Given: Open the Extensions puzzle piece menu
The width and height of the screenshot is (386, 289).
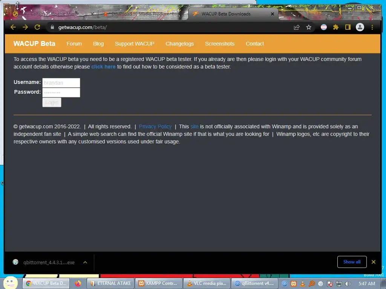Looking at the screenshot, I should (x=336, y=27).
